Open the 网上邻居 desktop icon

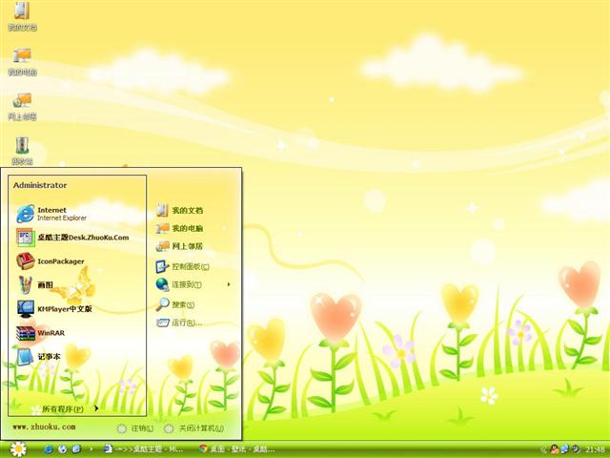pos(22,107)
